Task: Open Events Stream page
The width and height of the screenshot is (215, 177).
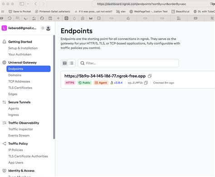Action: 19,136
